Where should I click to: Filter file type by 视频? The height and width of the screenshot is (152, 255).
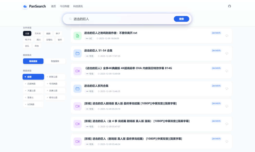tap(48, 34)
